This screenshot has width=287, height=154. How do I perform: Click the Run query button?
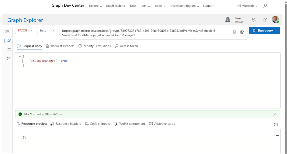point(264,31)
